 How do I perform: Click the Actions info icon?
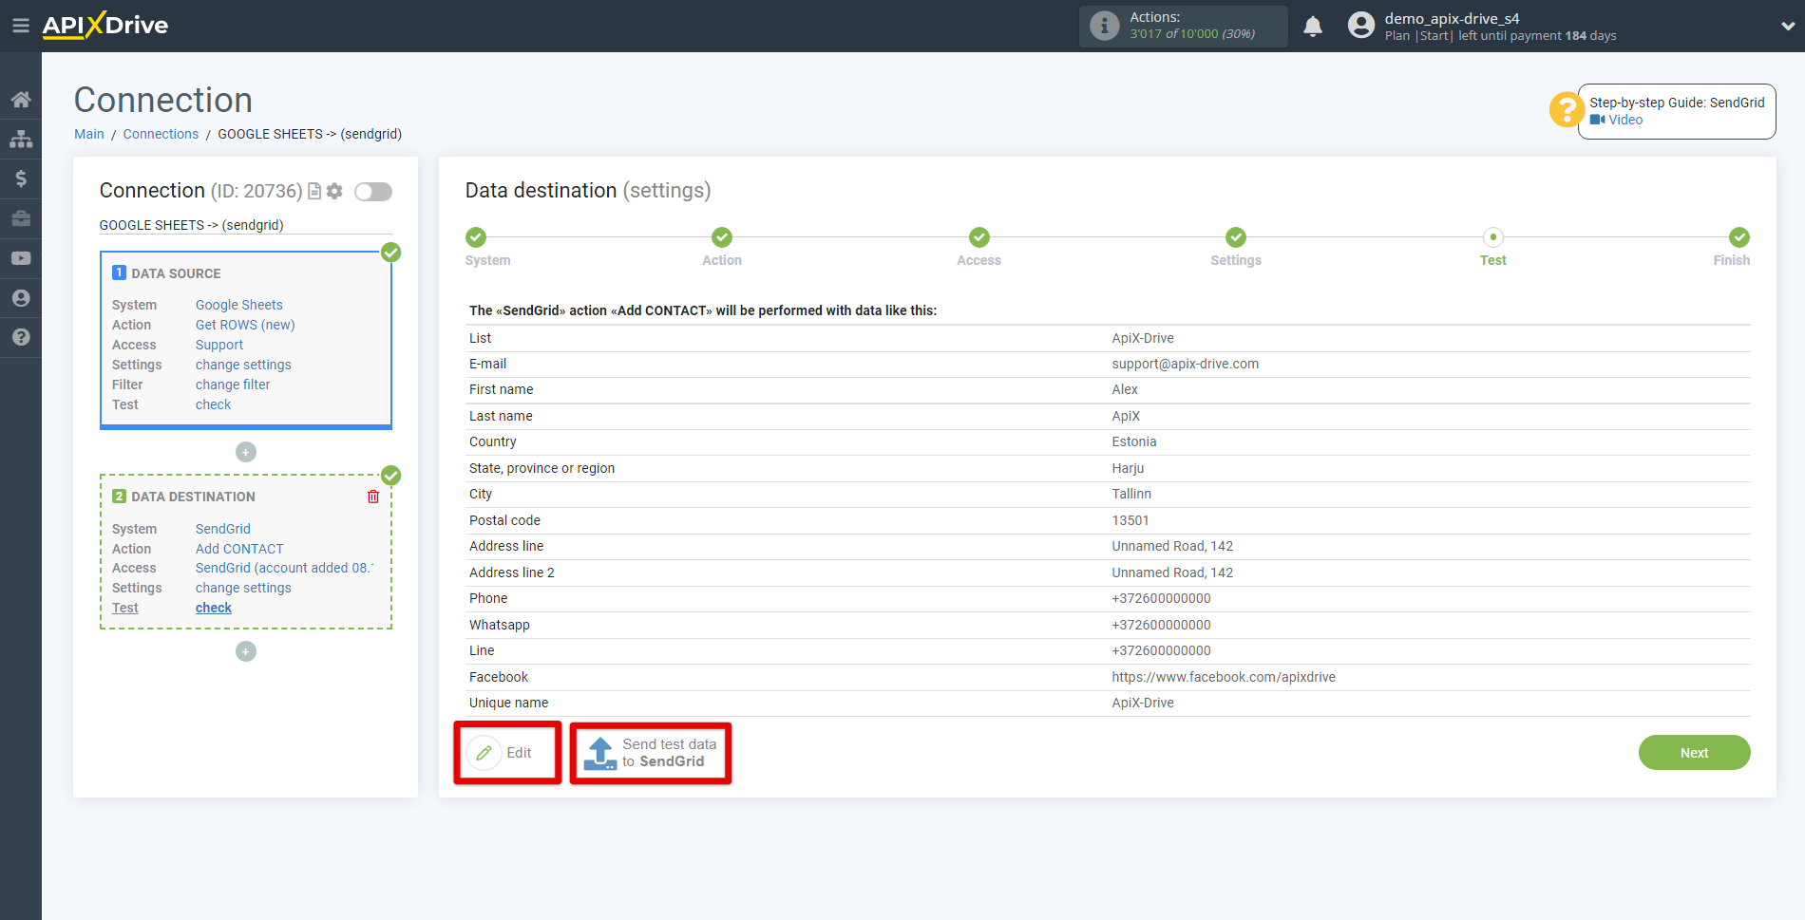(1104, 26)
